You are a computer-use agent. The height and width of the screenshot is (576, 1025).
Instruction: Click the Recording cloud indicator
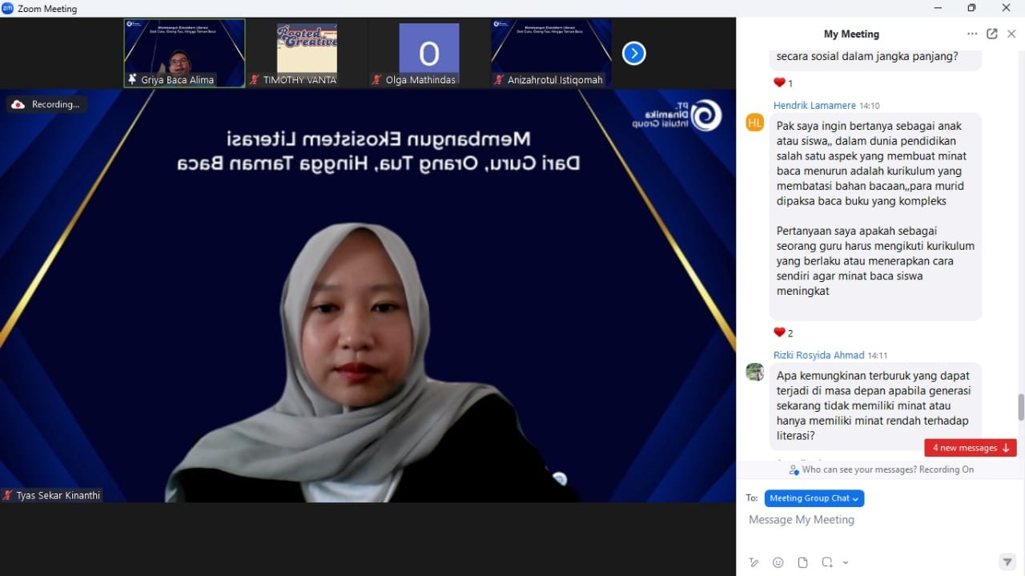coord(46,104)
